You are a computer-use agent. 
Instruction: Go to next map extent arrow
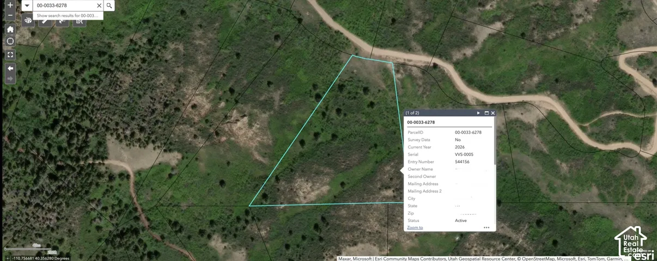point(10,79)
